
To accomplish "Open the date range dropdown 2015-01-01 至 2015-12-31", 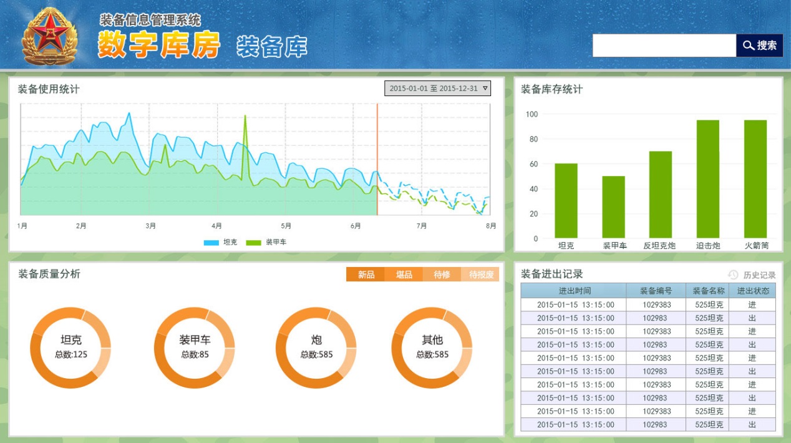I will [438, 89].
